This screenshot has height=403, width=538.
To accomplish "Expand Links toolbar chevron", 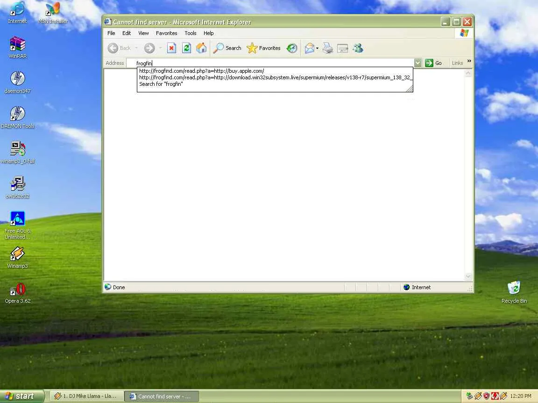I will [x=469, y=61].
